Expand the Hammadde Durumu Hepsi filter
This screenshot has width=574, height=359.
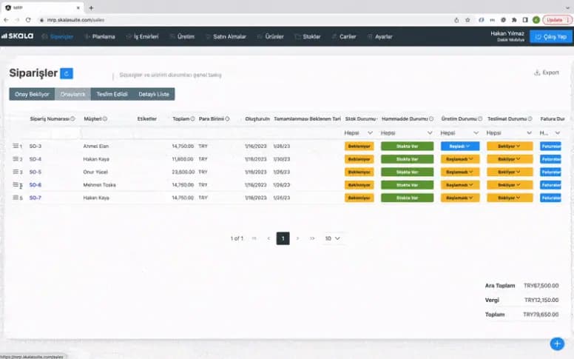[x=406, y=133]
